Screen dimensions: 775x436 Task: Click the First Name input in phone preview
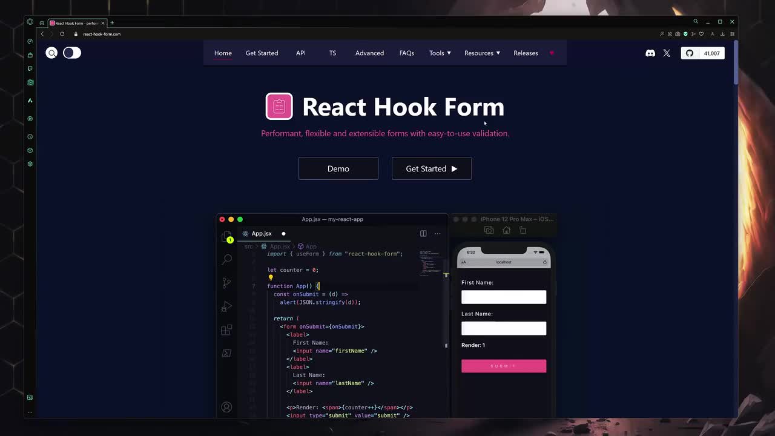click(x=504, y=297)
